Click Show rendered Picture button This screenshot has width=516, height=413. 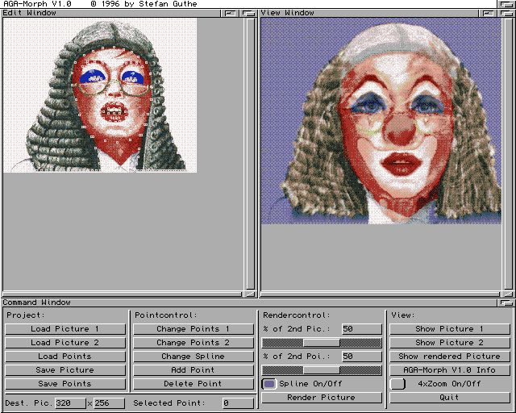[450, 357]
